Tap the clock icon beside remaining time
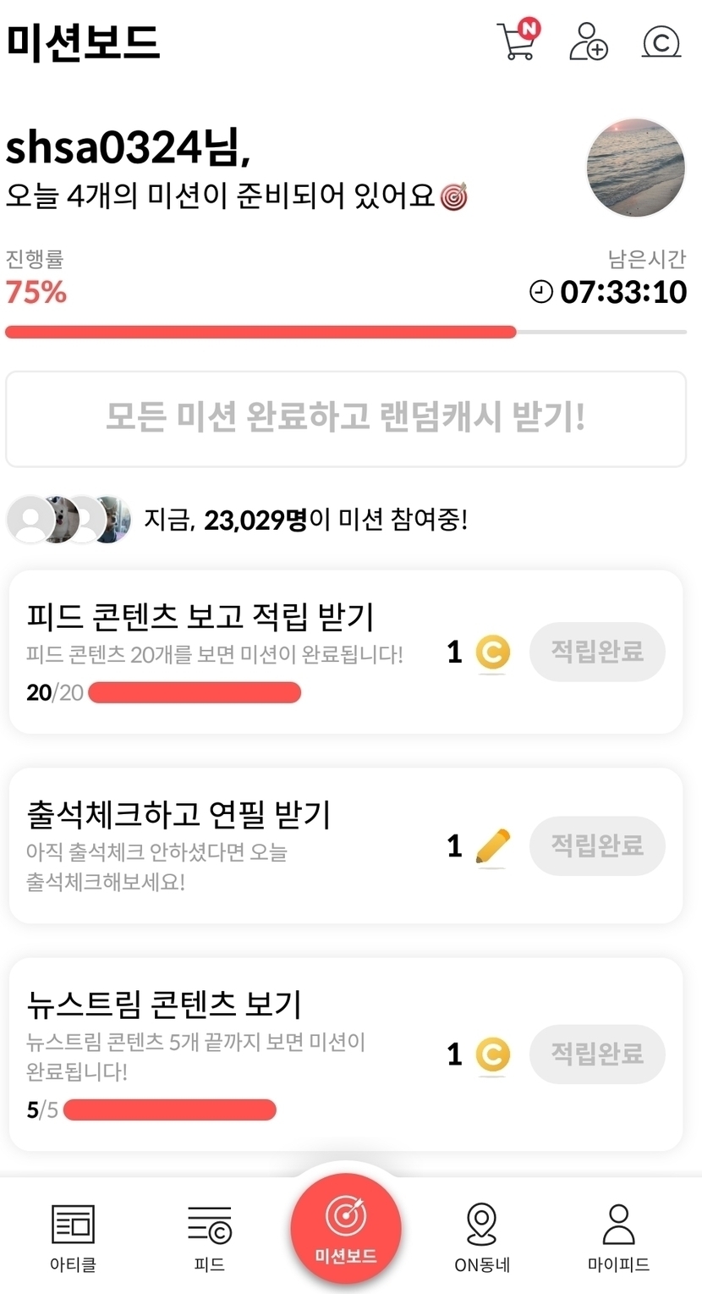 click(540, 292)
